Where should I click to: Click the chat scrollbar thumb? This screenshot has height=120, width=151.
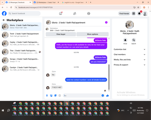click(109, 77)
